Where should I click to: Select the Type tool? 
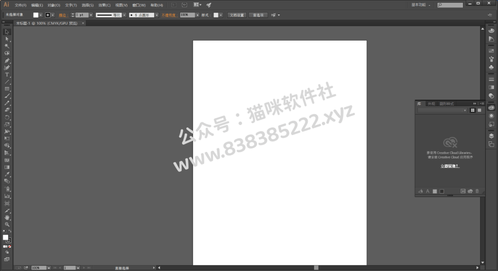pyautogui.click(x=7, y=75)
